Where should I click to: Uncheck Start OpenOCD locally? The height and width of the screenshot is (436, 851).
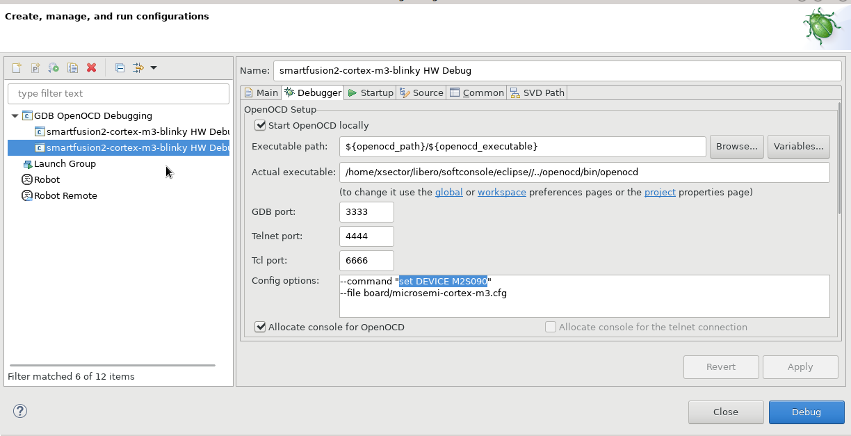261,125
